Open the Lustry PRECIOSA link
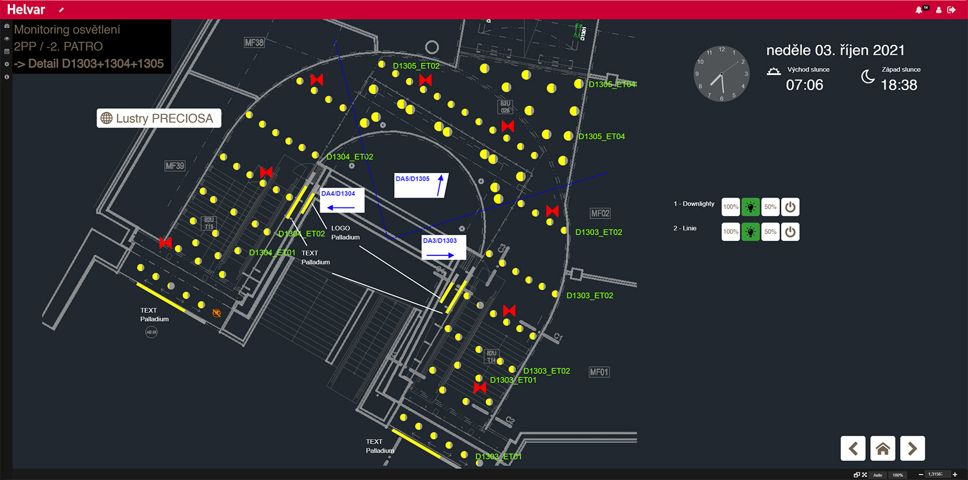Image resolution: width=968 pixels, height=480 pixels. [158, 118]
